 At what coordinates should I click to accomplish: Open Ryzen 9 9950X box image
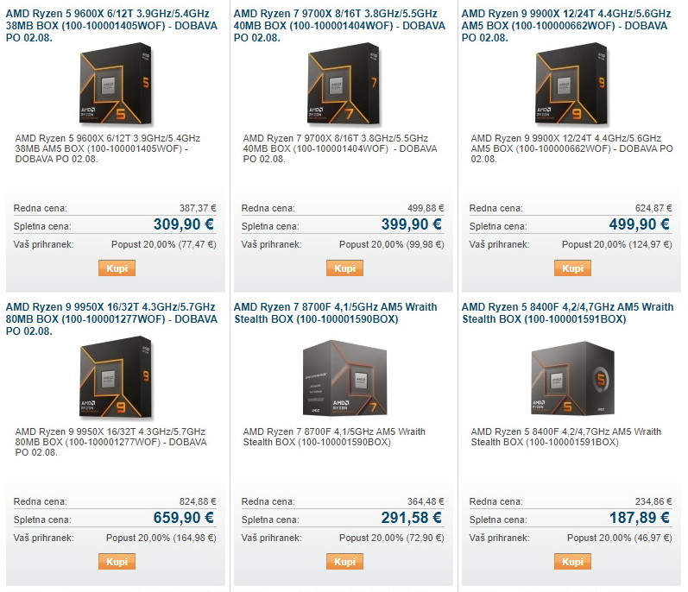116,378
